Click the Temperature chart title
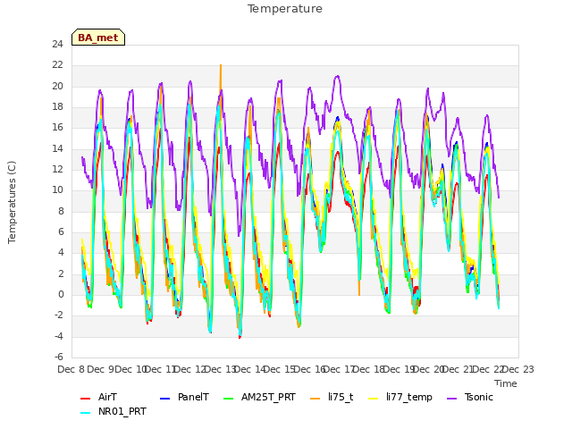Viewport: 572px width, 429px height. [x=285, y=9]
